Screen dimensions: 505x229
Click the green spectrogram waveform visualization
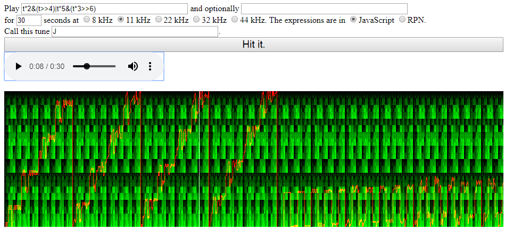click(x=254, y=159)
